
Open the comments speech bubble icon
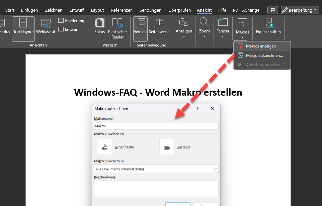pos(273,10)
